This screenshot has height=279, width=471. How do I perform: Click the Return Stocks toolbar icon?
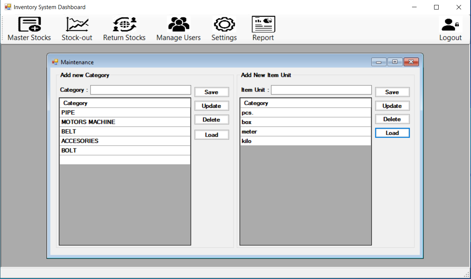click(124, 25)
